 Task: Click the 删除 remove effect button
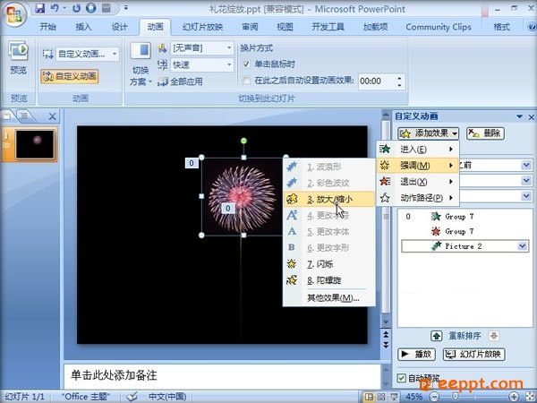[485, 133]
